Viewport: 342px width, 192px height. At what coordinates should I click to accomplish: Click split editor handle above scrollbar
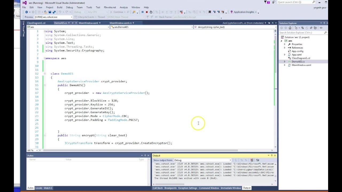(x=275, y=31)
